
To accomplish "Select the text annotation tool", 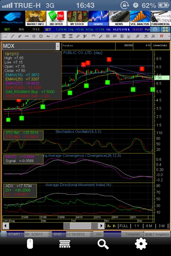I will (48, 36).
